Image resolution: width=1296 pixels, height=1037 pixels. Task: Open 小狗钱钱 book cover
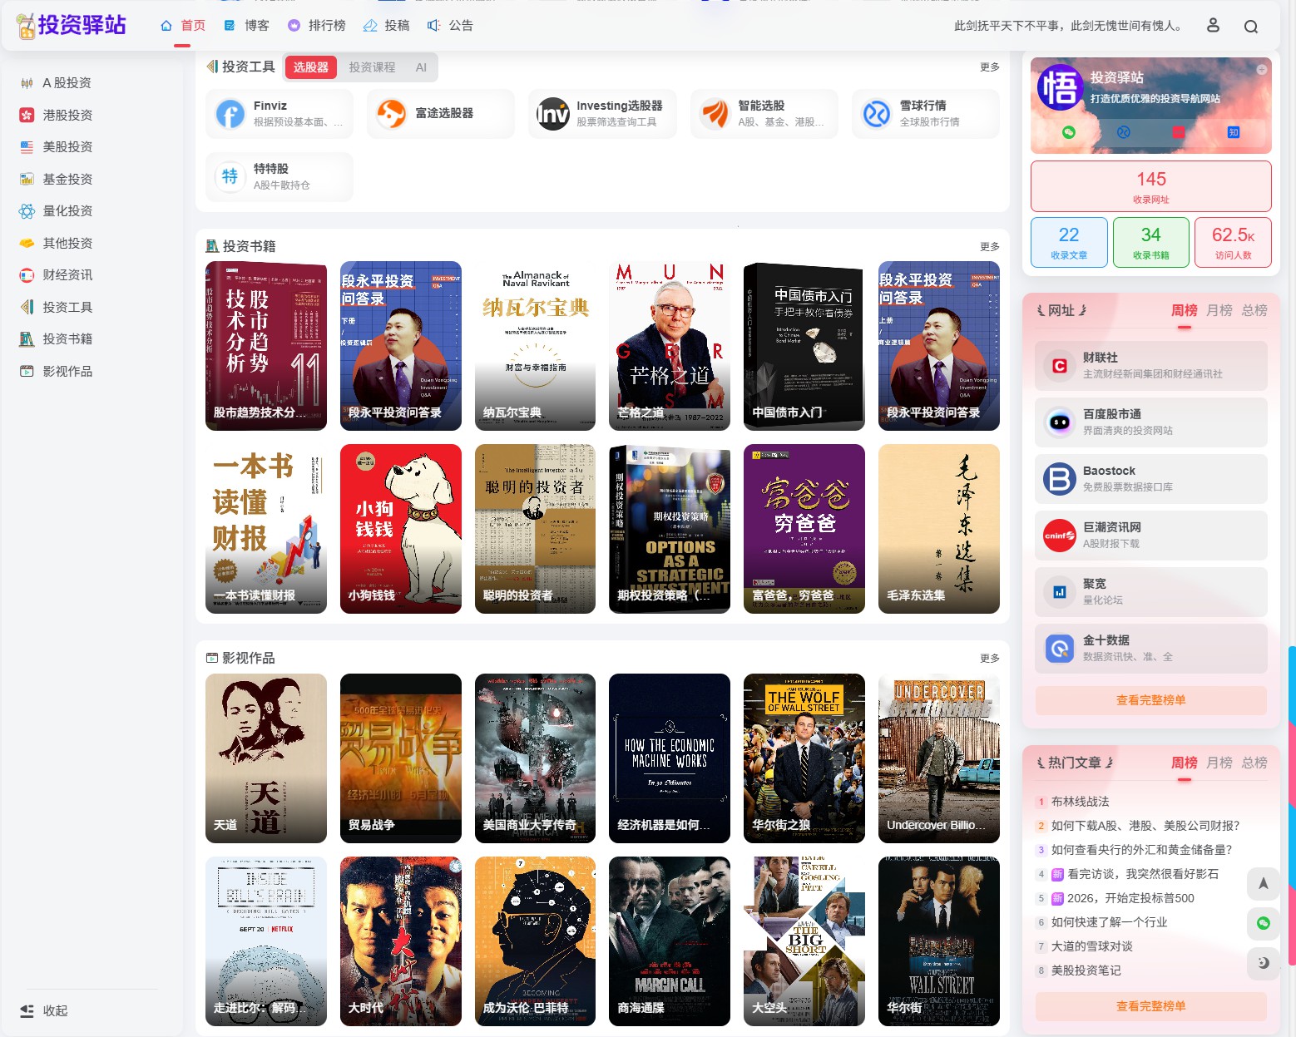401,529
